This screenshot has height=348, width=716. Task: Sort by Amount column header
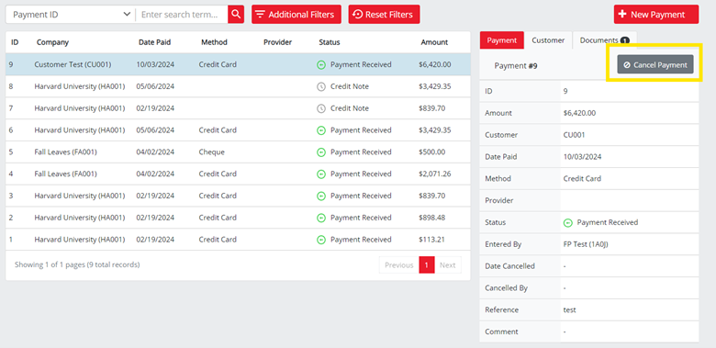[x=434, y=42]
